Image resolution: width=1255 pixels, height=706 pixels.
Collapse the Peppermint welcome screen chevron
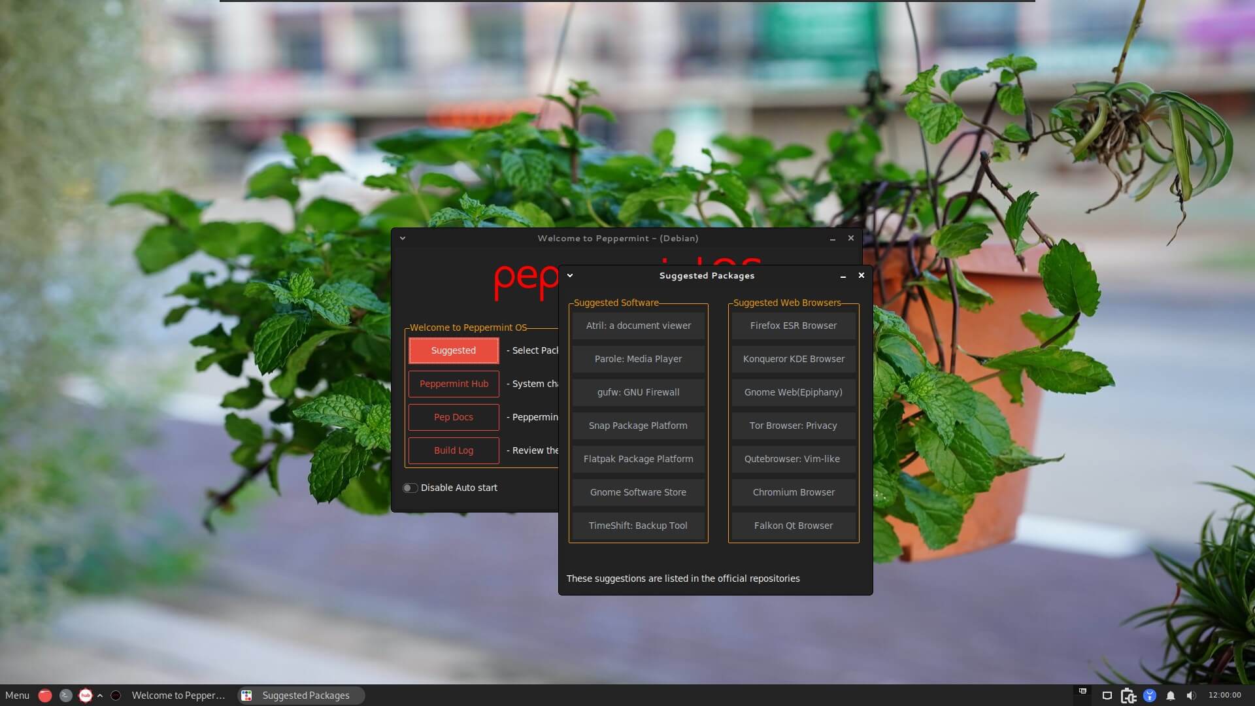pyautogui.click(x=402, y=238)
